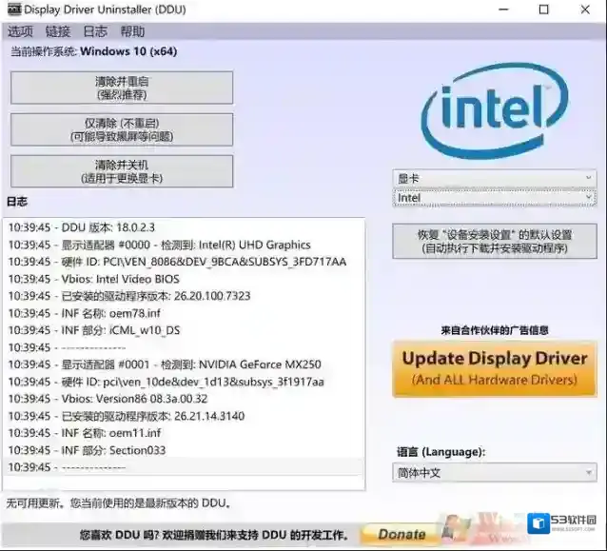
Task: Open the 日志 menu
Action: coord(95,31)
